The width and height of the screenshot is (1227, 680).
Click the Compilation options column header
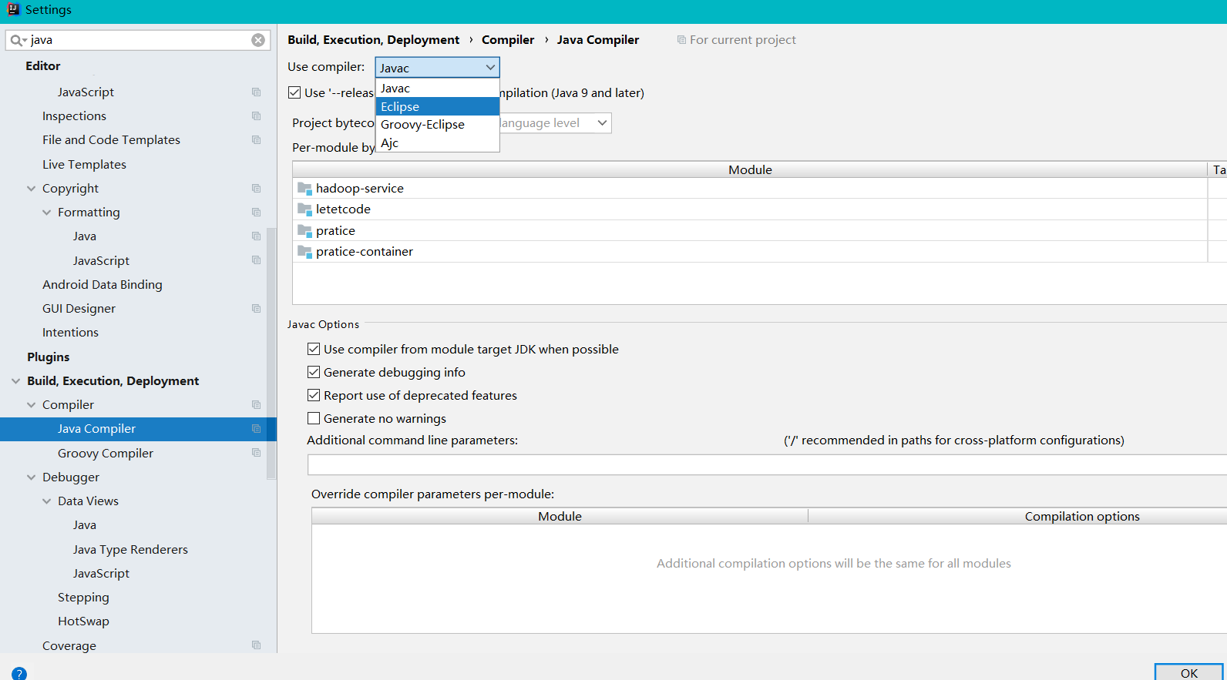click(1082, 516)
